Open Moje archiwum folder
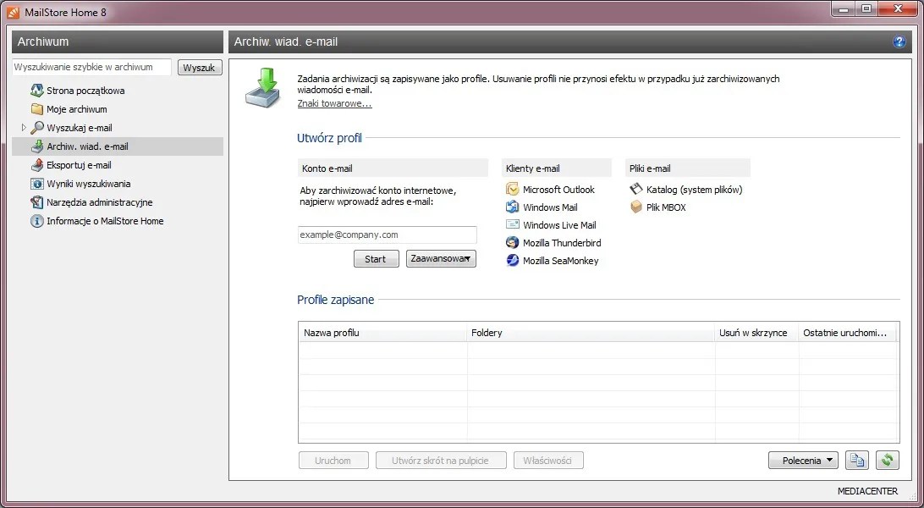924x508 pixels. [x=79, y=108]
